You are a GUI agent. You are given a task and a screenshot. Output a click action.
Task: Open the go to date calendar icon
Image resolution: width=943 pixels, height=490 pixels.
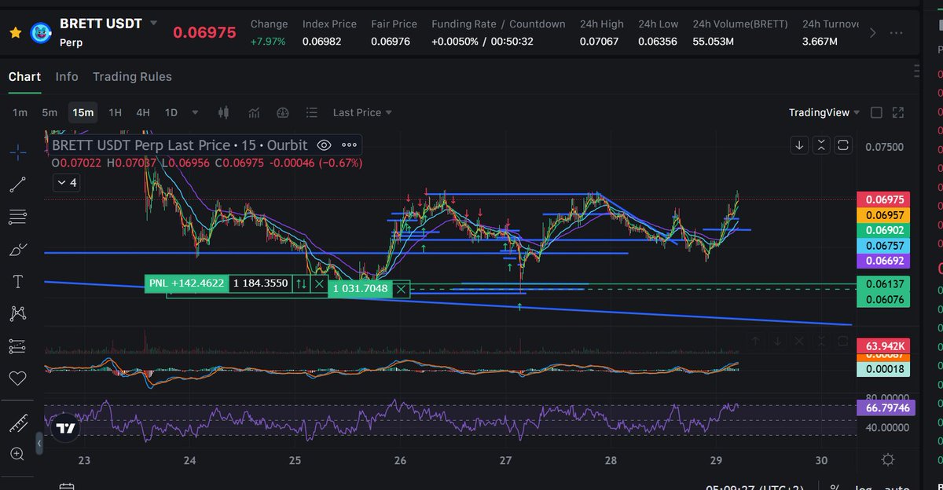click(66, 487)
